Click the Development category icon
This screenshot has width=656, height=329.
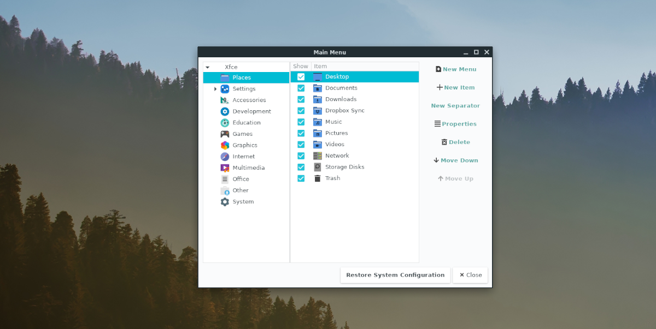(x=224, y=111)
